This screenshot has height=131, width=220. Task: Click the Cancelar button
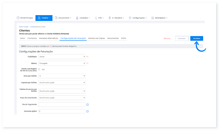tap(182, 38)
